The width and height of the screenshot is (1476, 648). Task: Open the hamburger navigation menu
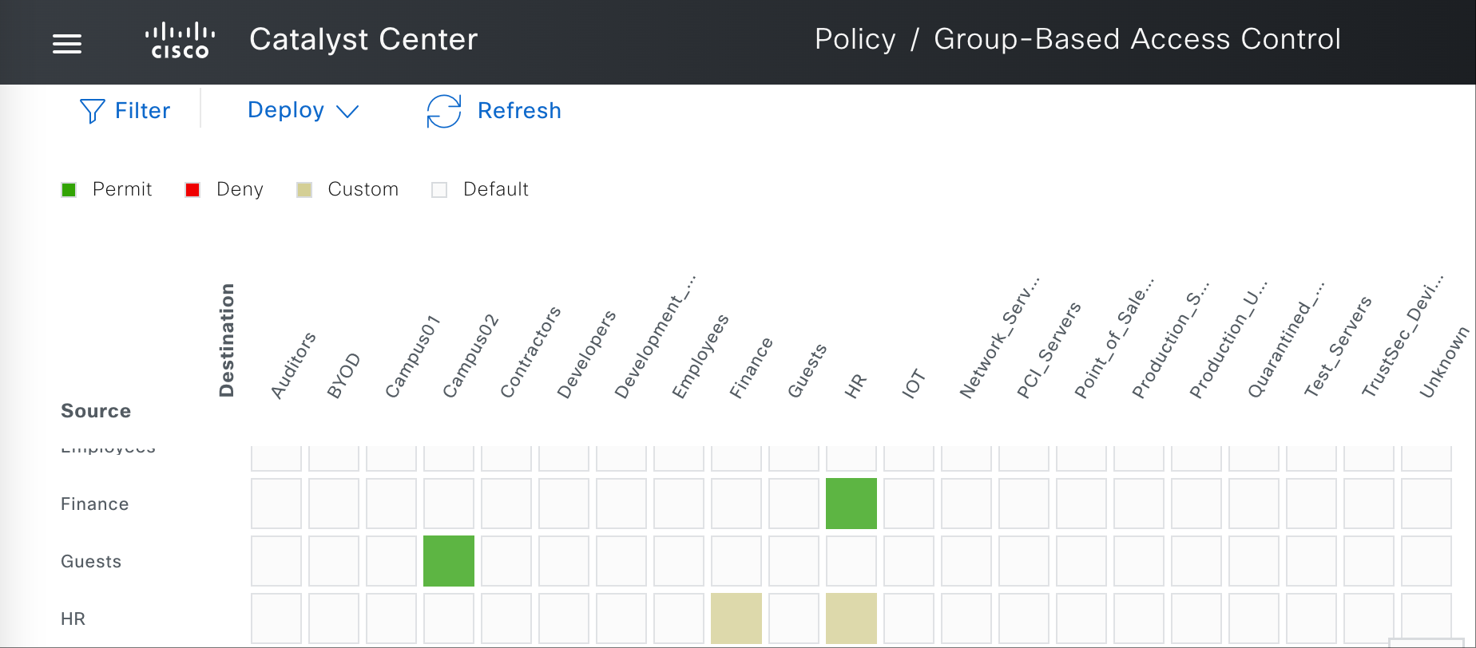(x=67, y=44)
